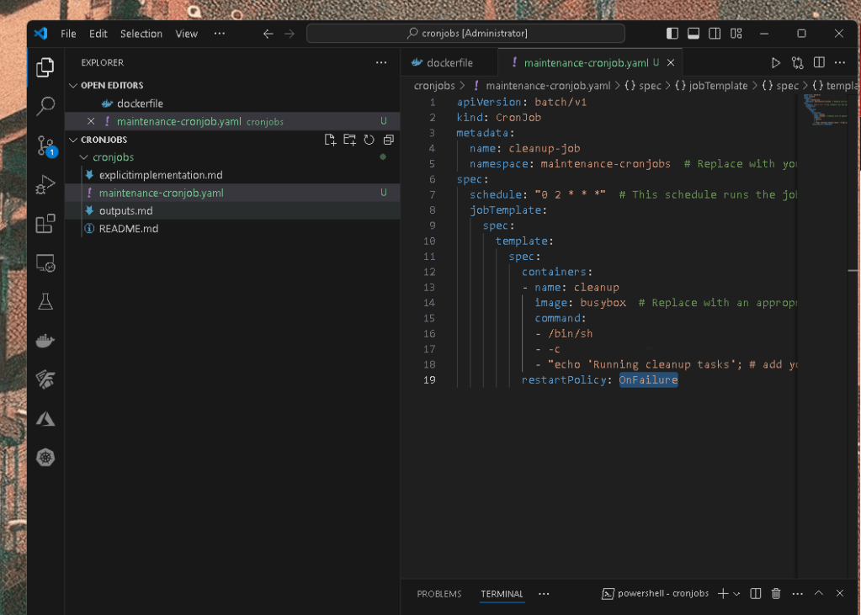Open the launch profile dropdown next to plus
The width and height of the screenshot is (861, 615).
pyautogui.click(x=736, y=594)
